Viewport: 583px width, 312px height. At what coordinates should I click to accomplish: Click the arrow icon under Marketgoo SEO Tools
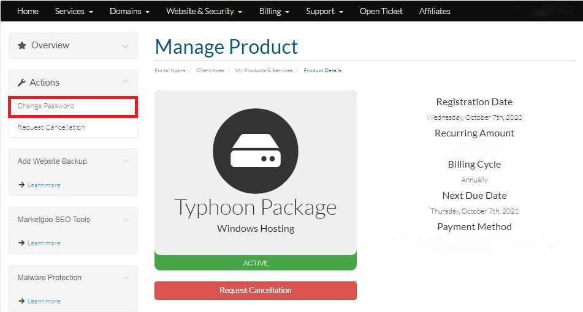pyautogui.click(x=21, y=243)
